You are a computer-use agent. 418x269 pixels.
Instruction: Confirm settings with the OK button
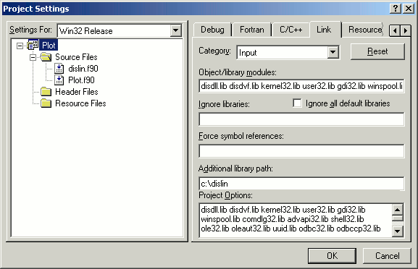point(333,256)
